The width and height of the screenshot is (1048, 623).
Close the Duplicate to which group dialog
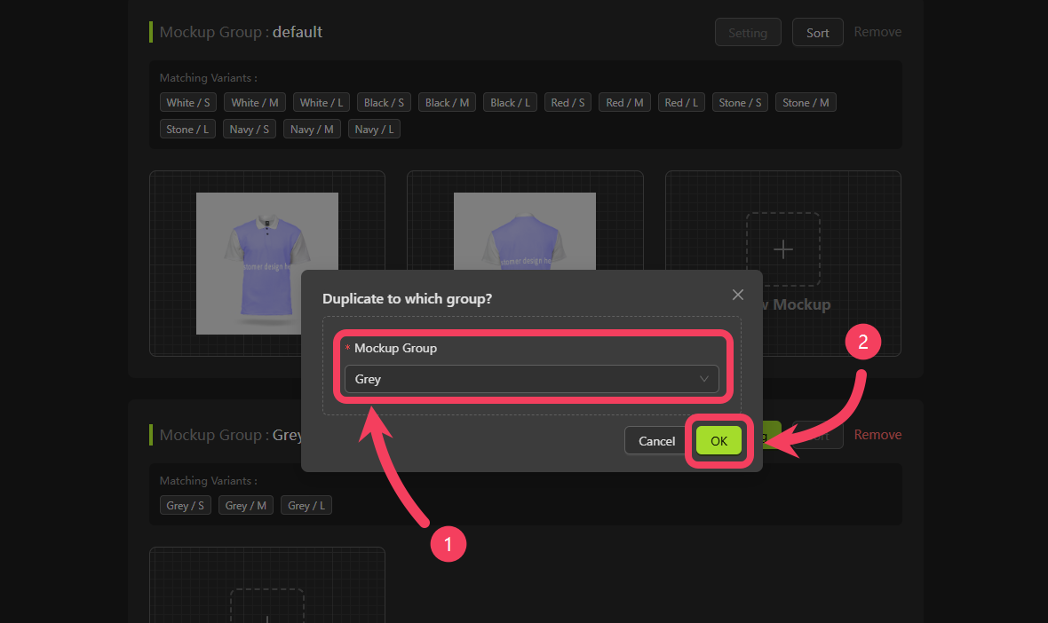click(738, 295)
